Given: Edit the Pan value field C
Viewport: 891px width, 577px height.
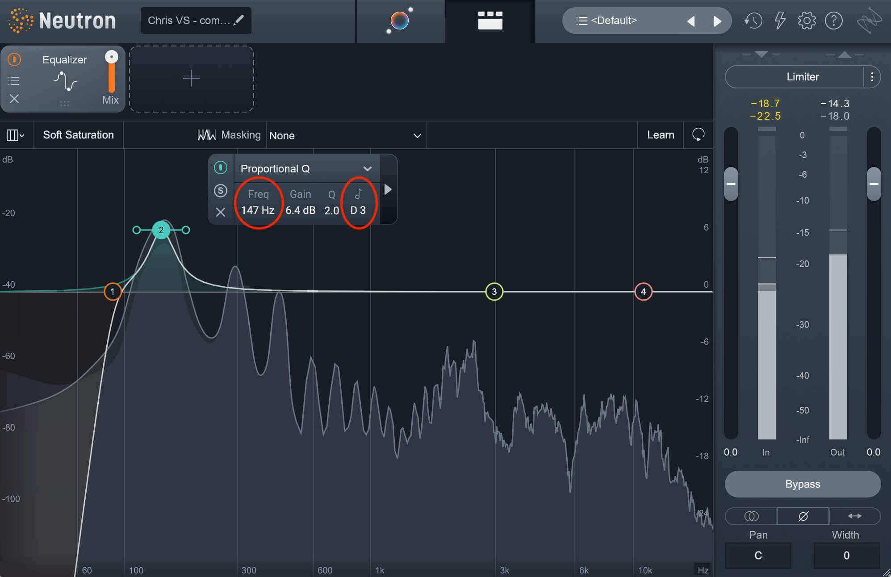Looking at the screenshot, I should [758, 556].
